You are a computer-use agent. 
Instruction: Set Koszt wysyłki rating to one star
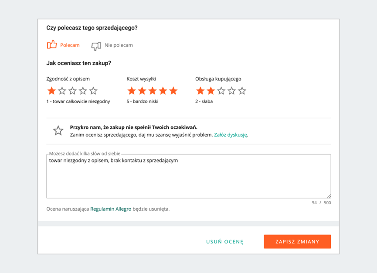pyautogui.click(x=132, y=91)
